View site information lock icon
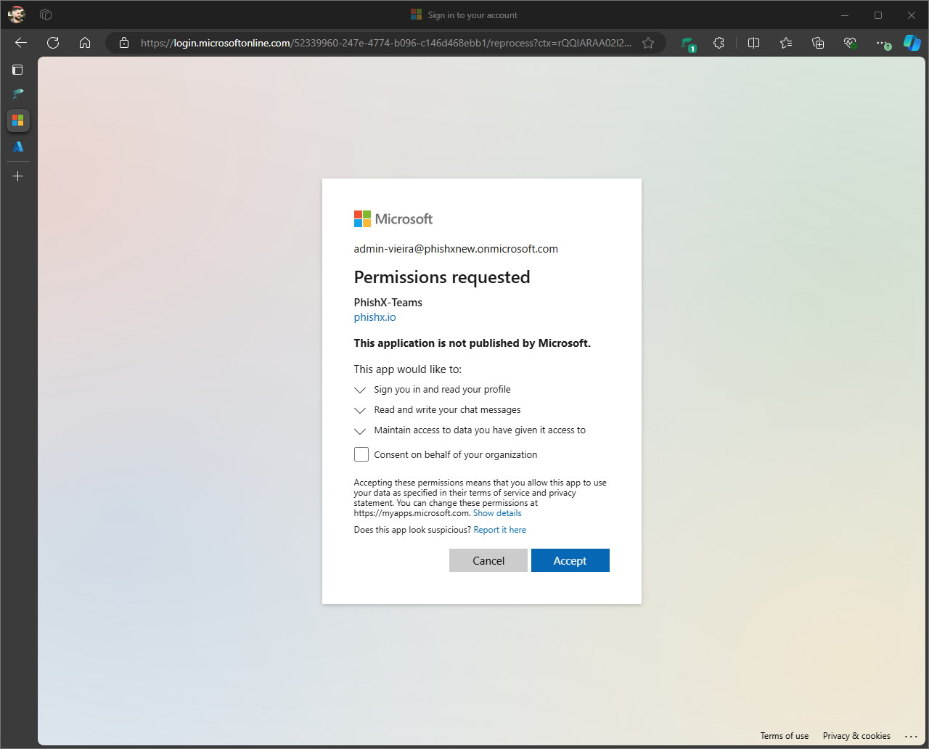The width and height of the screenshot is (929, 749). (x=124, y=43)
